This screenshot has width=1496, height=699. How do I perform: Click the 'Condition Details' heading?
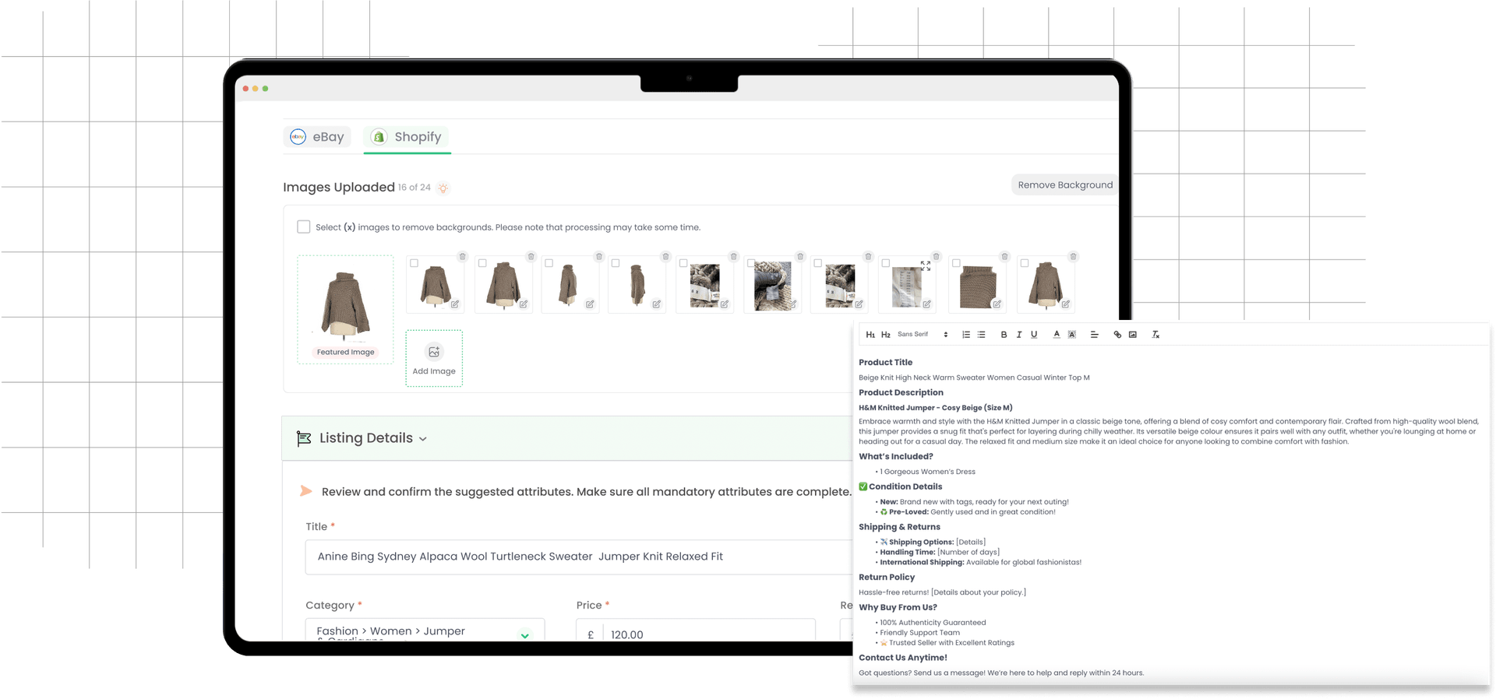point(905,486)
